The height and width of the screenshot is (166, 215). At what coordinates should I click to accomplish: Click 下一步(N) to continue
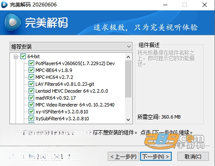coord(156,157)
